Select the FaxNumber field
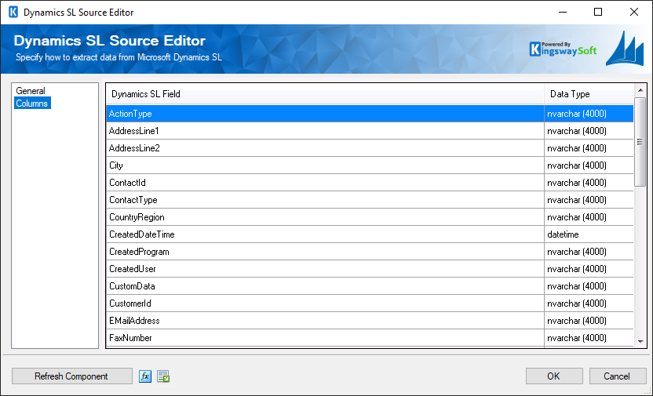Screen dimensions: 653x396 pos(325,338)
